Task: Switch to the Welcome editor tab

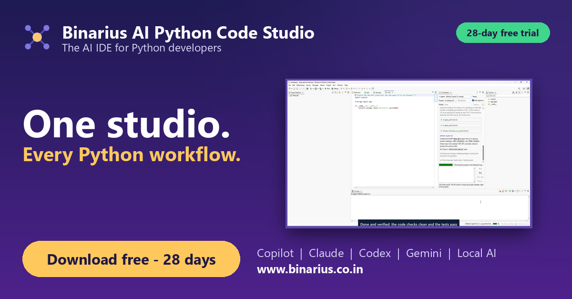Action: pos(356,93)
